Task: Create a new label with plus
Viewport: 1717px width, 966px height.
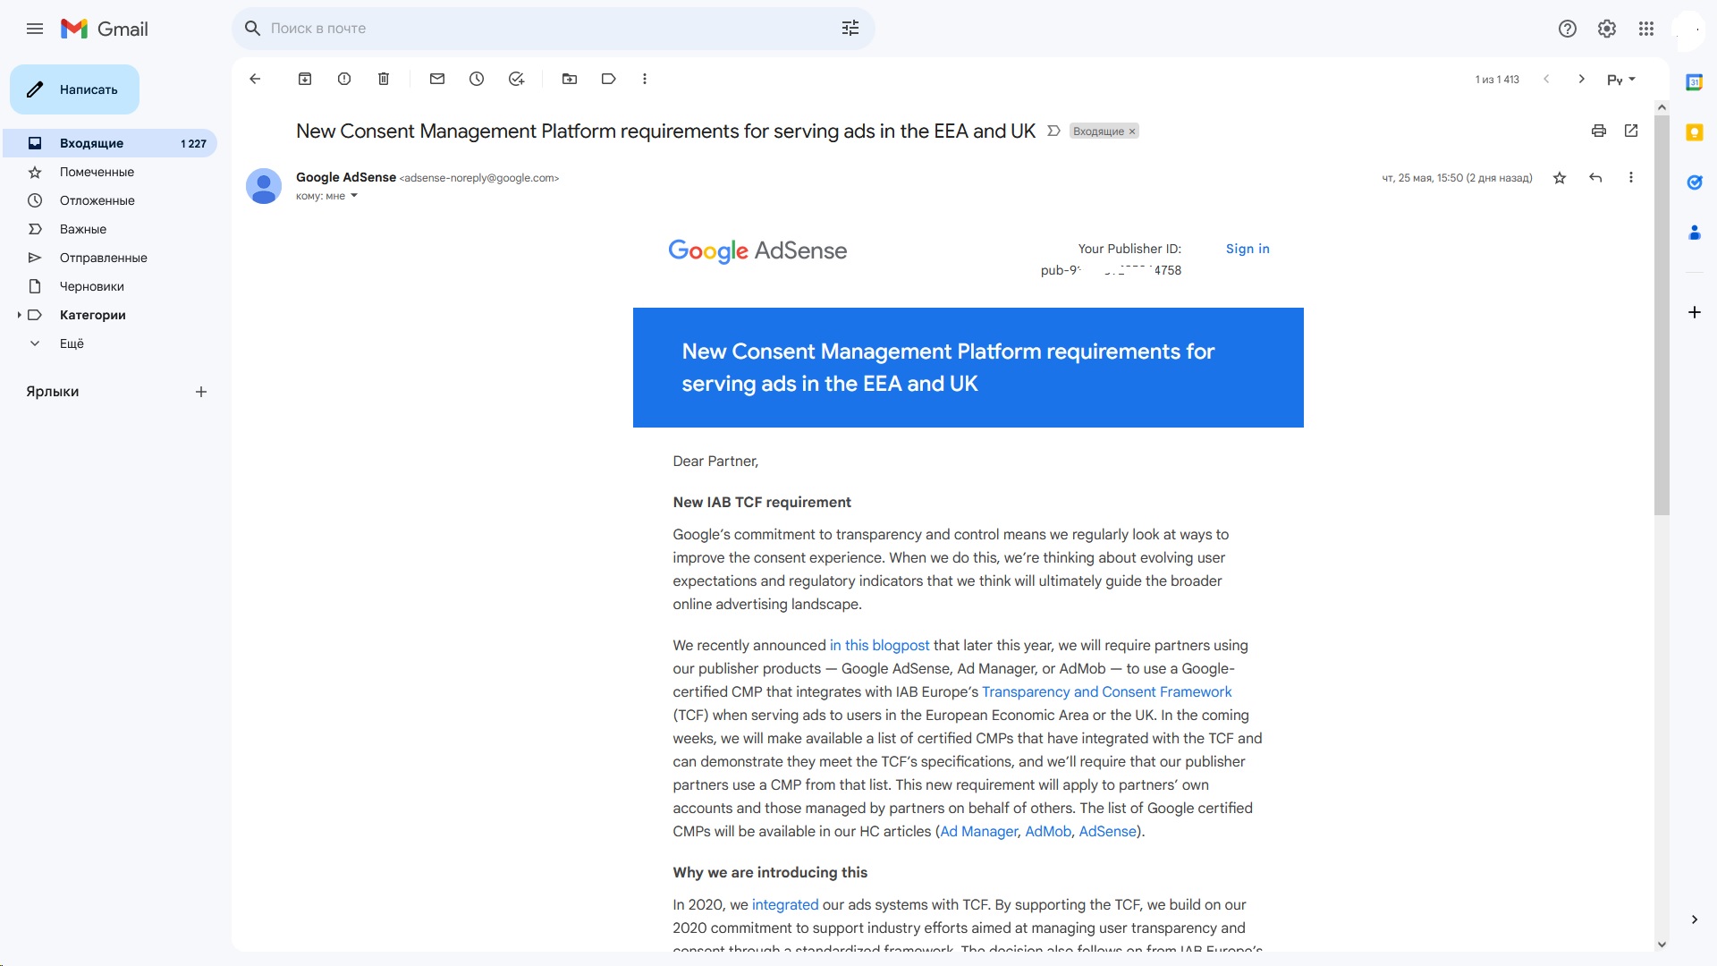Action: pos(201,392)
